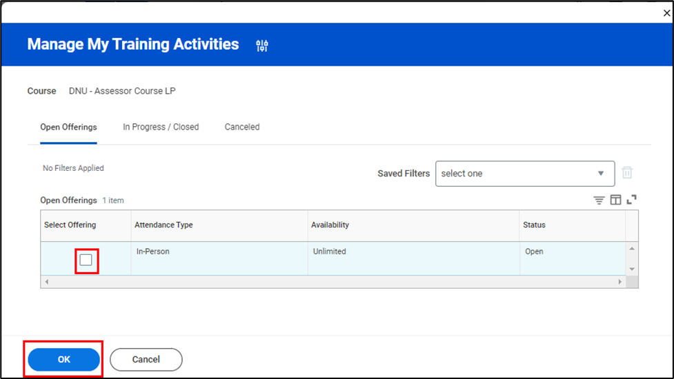
Task: Check the Select Offering checkbox for In-Person
Action: coord(86,260)
